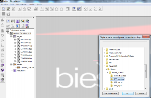Collapse the Peças tree node
The height and width of the screenshot is (98, 151).
(11, 36)
